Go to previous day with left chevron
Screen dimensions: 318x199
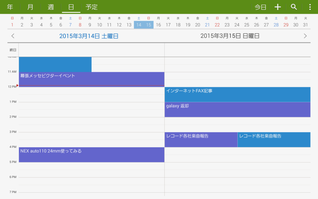(x=13, y=36)
